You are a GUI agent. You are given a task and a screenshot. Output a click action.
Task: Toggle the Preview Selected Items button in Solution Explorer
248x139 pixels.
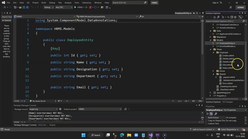(240, 17)
